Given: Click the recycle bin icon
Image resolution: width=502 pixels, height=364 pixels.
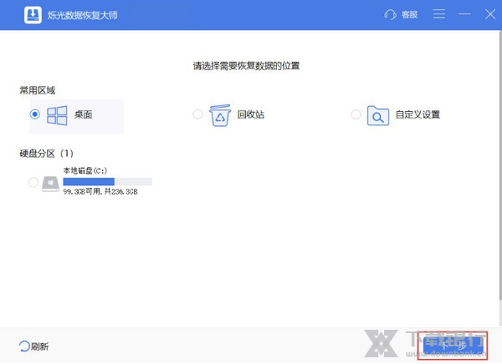Looking at the screenshot, I should click(219, 114).
